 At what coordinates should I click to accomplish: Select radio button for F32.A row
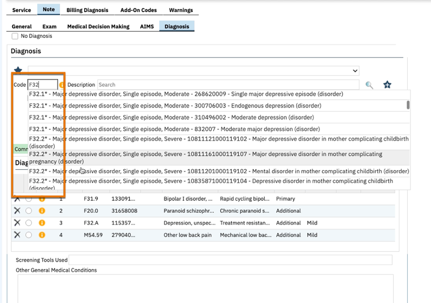(x=28, y=223)
